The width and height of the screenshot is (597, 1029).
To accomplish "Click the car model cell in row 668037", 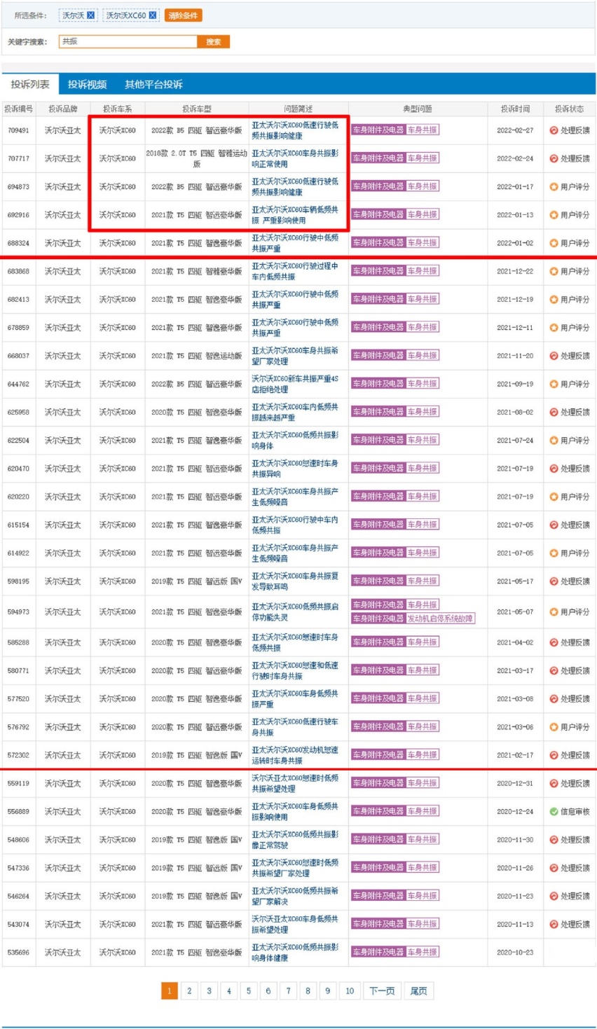I will [x=197, y=356].
